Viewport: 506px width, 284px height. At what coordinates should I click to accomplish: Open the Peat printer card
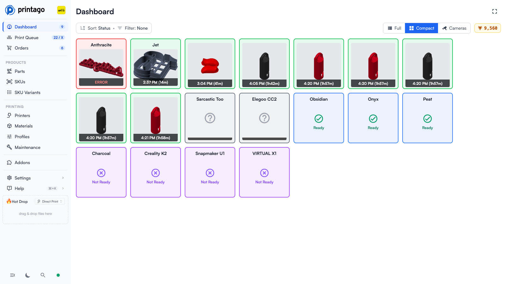tap(428, 118)
